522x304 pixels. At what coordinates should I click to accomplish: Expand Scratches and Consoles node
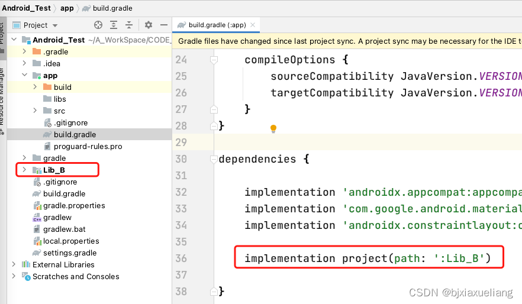14,276
